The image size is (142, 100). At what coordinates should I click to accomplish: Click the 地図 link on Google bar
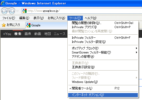coord(48,34)
